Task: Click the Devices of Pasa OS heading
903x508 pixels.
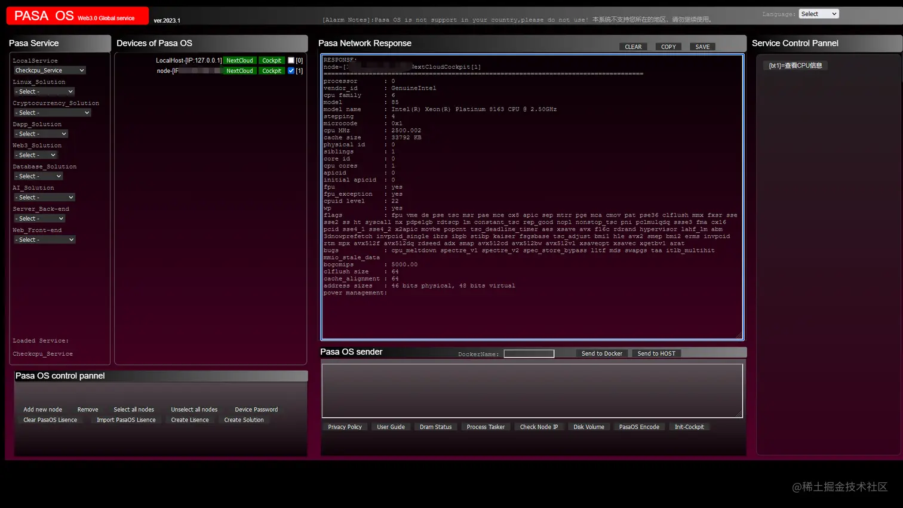Action: (x=155, y=43)
